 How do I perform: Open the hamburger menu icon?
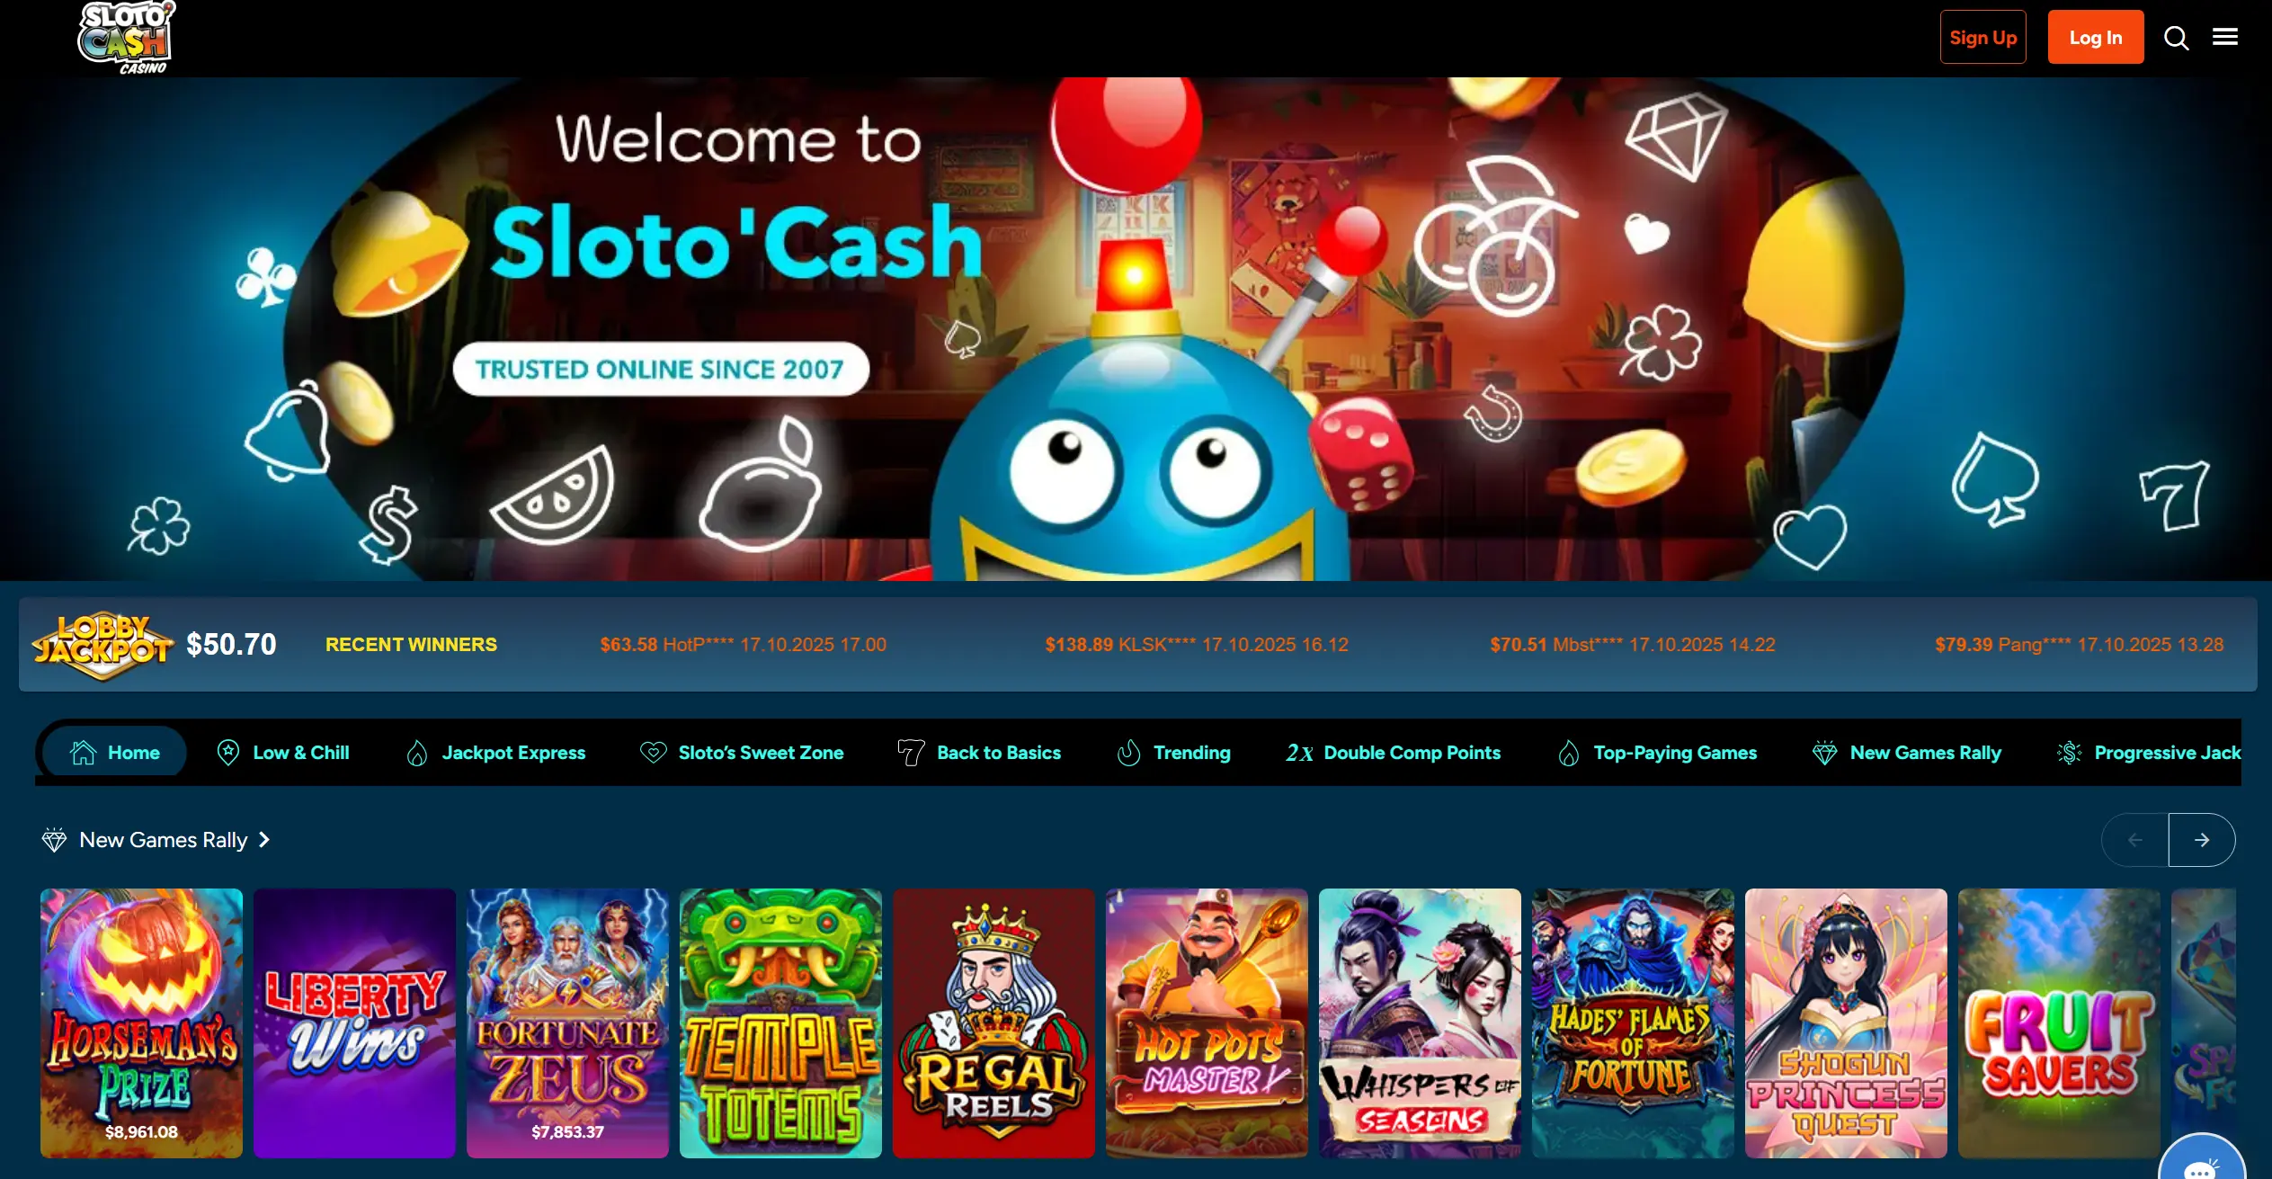point(2225,37)
